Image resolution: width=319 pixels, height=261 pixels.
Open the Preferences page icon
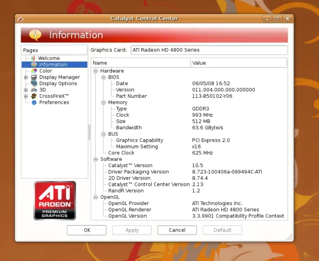point(34,103)
